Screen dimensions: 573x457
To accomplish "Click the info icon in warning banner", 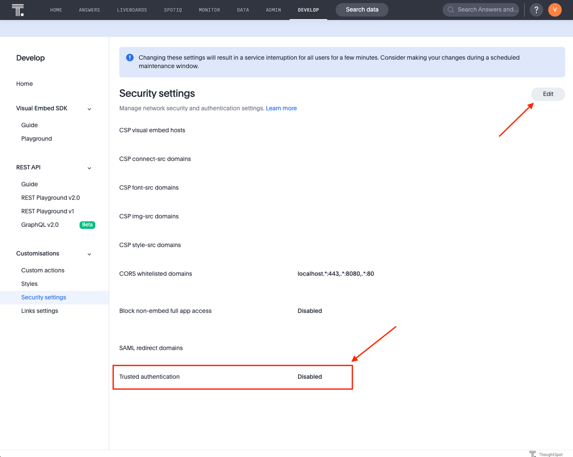I will pyautogui.click(x=130, y=58).
